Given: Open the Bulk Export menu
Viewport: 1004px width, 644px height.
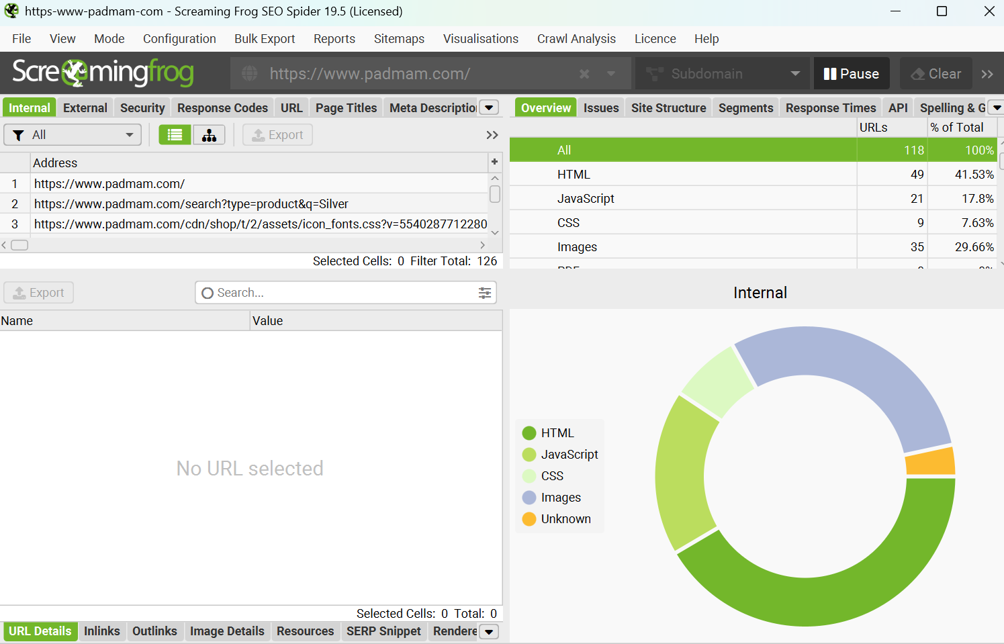Looking at the screenshot, I should (264, 39).
